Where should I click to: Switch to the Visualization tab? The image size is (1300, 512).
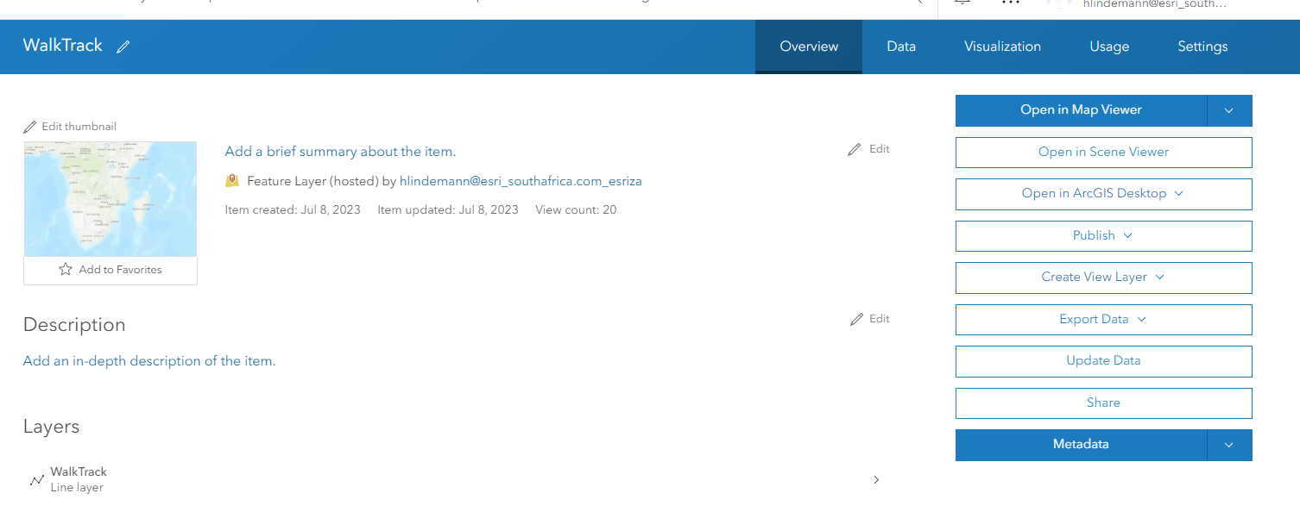point(1002,46)
